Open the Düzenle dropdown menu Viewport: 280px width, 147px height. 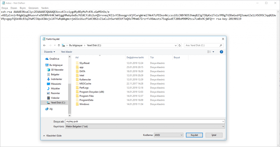(49, 52)
